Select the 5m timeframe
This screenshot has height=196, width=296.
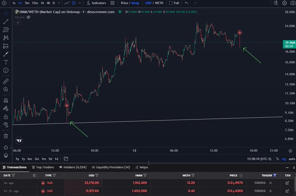point(27,3)
